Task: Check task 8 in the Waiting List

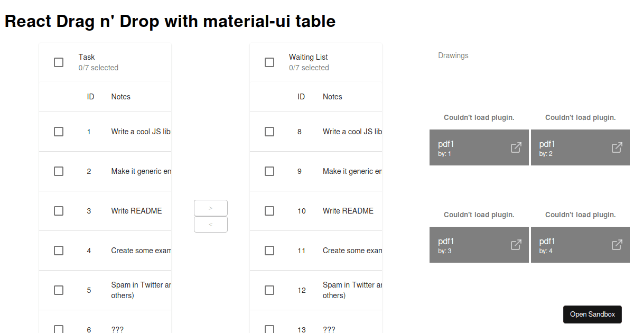Action: tap(269, 131)
